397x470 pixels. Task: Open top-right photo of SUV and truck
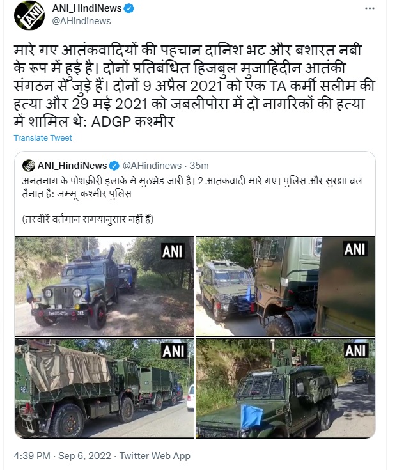(x=285, y=286)
